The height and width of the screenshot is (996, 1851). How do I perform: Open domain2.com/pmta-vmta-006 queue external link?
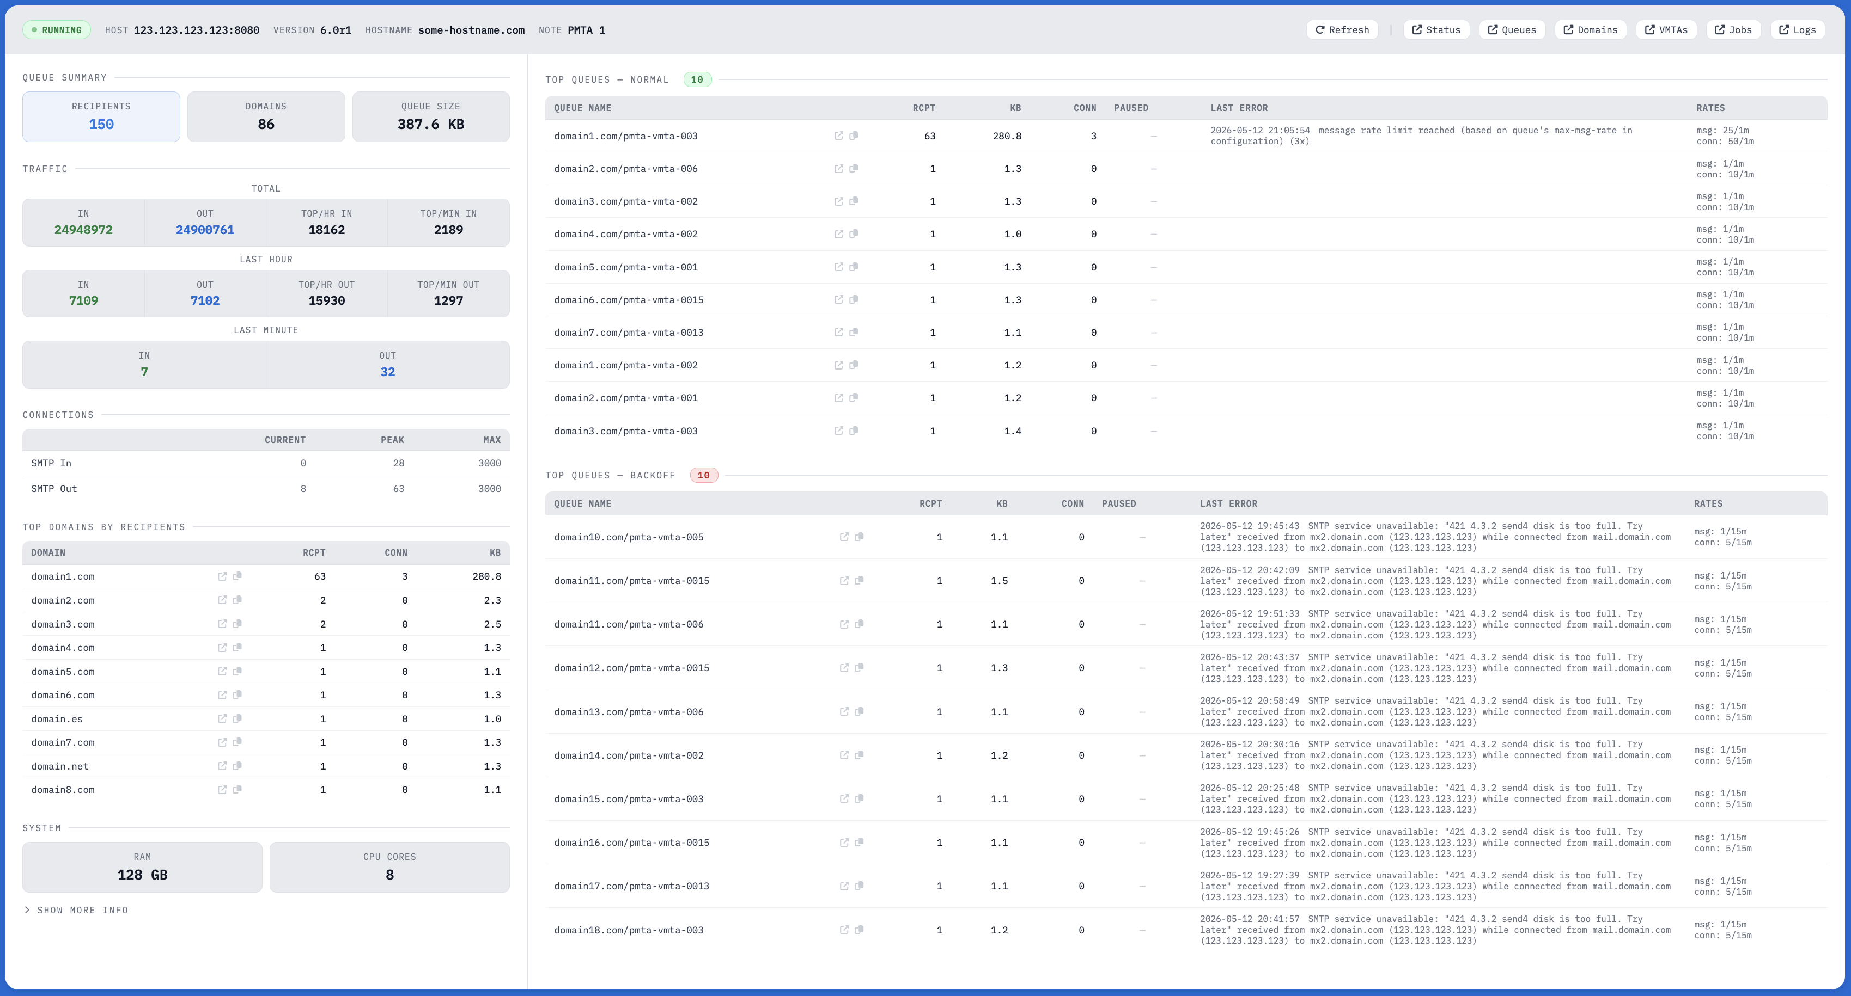point(838,169)
